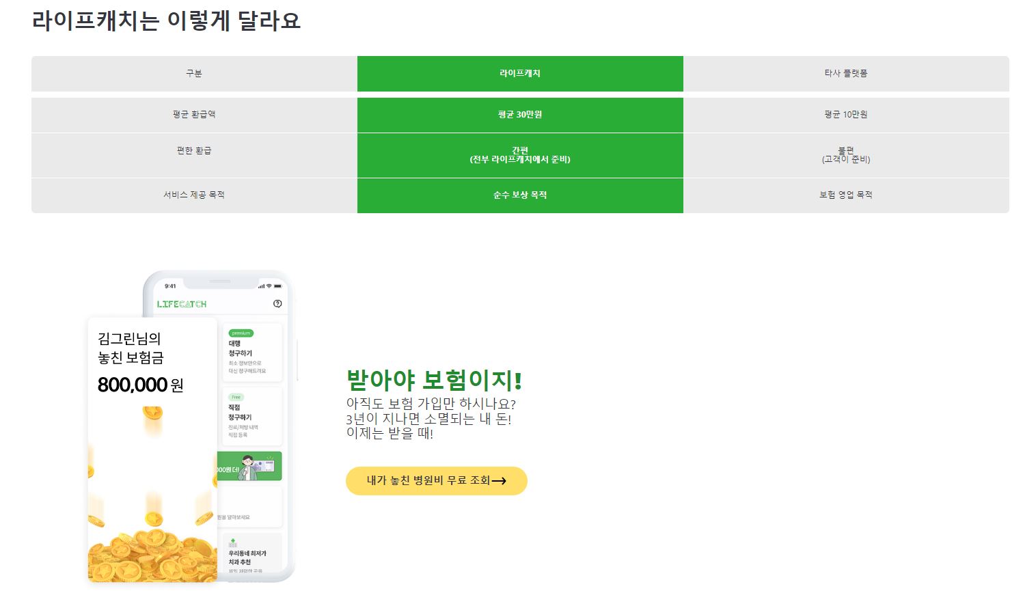Click the '서비스 제공 목적' row label

[194, 195]
